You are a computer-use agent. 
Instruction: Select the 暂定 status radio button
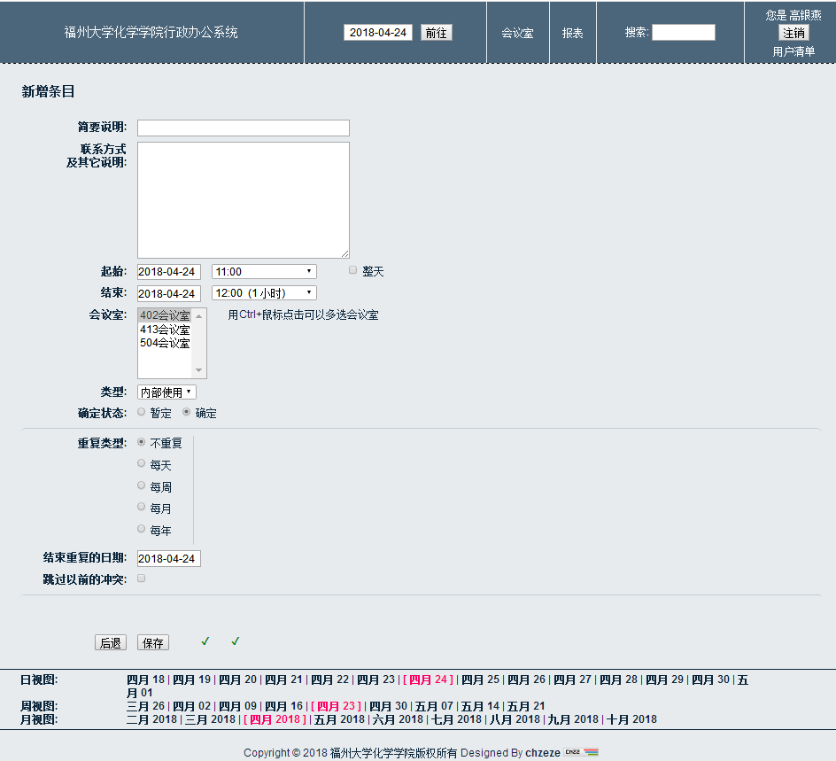point(142,412)
